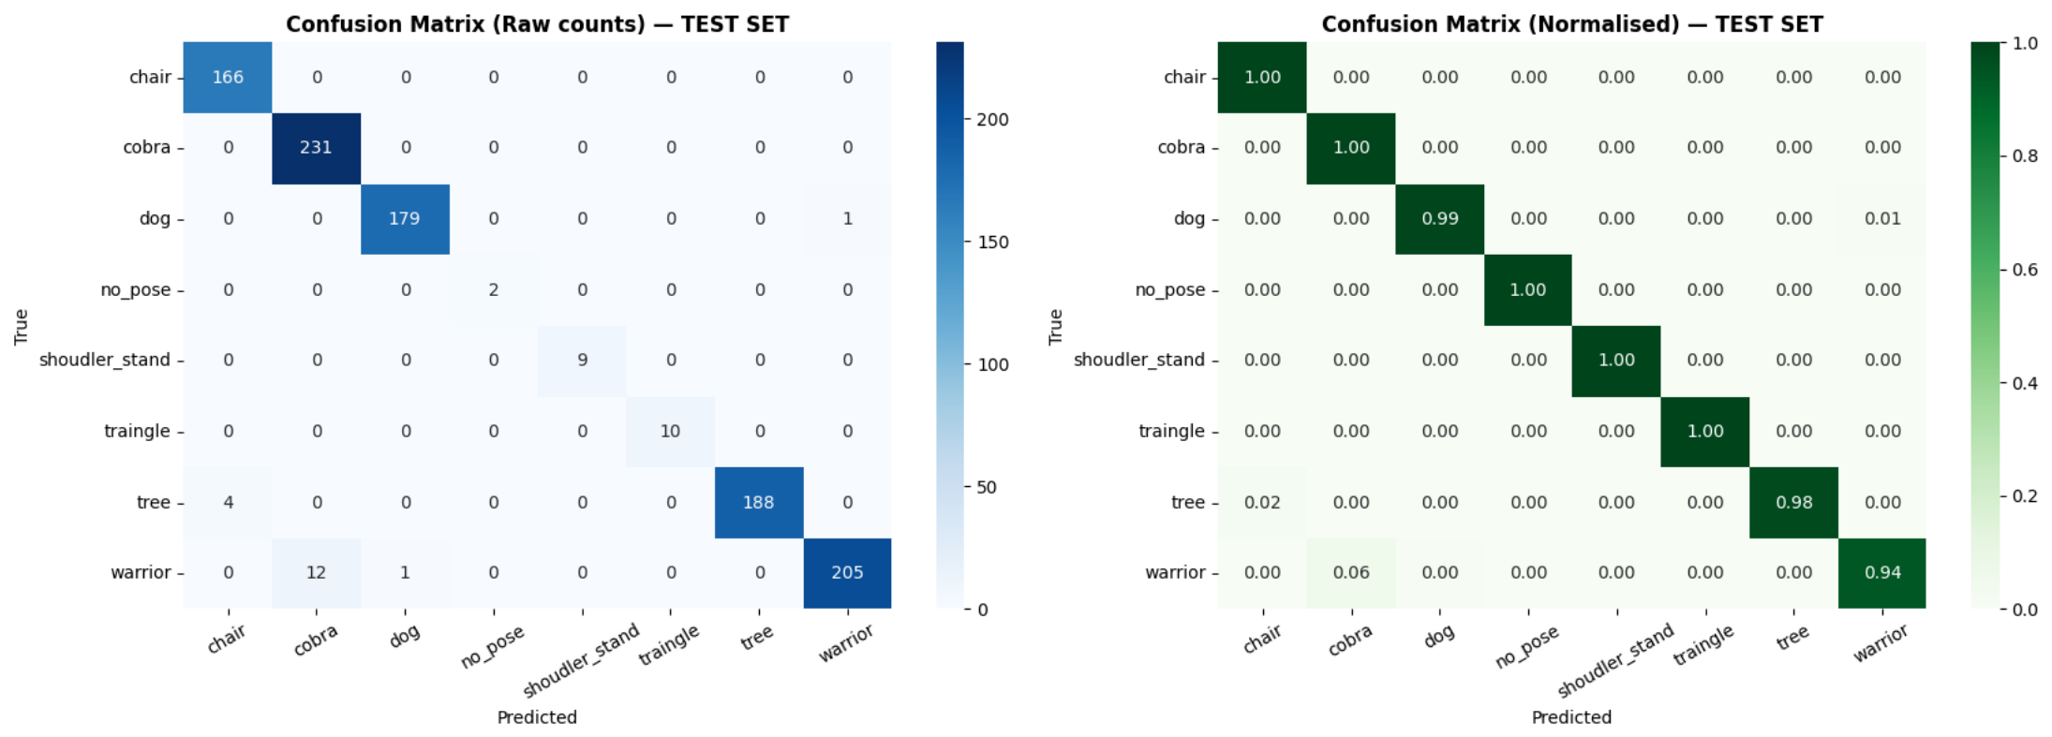This screenshot has width=2052, height=737.
Task: Click the traingle cell with count 10
Action: 670,432
